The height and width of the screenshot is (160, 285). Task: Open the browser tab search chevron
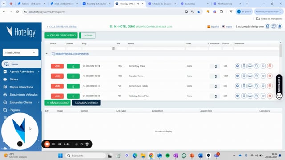pos(4,4)
